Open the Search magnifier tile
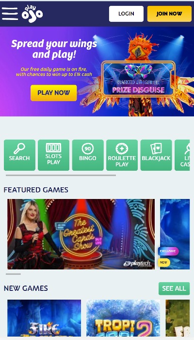The width and height of the screenshot is (194, 340). [x=19, y=155]
